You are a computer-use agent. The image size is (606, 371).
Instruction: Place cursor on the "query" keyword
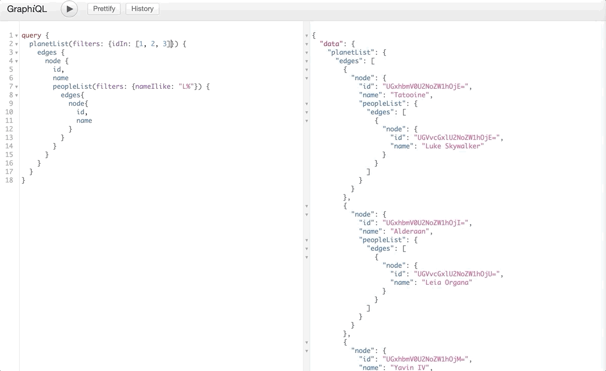click(x=31, y=36)
